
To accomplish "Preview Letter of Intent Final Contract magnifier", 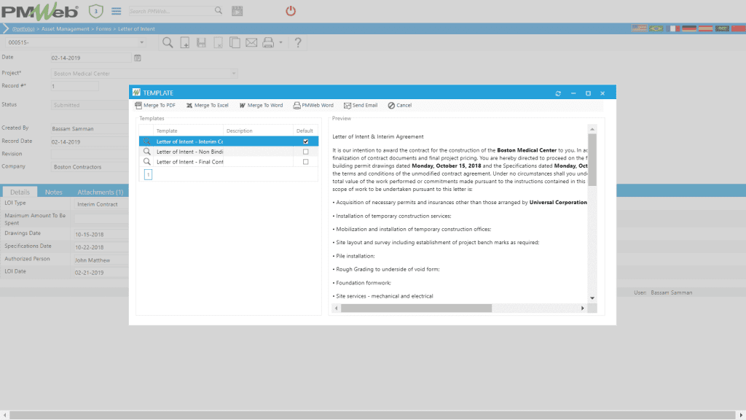I will (146, 162).
